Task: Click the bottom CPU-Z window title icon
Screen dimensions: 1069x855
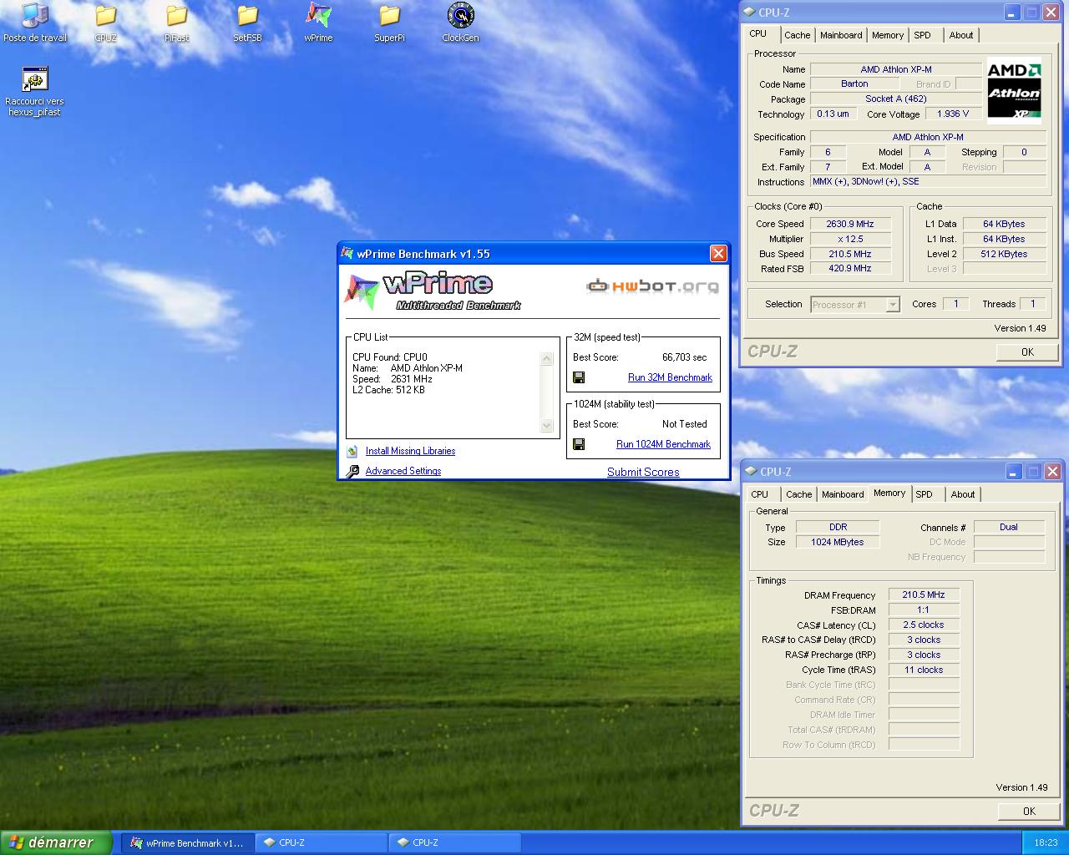Action: (x=751, y=472)
